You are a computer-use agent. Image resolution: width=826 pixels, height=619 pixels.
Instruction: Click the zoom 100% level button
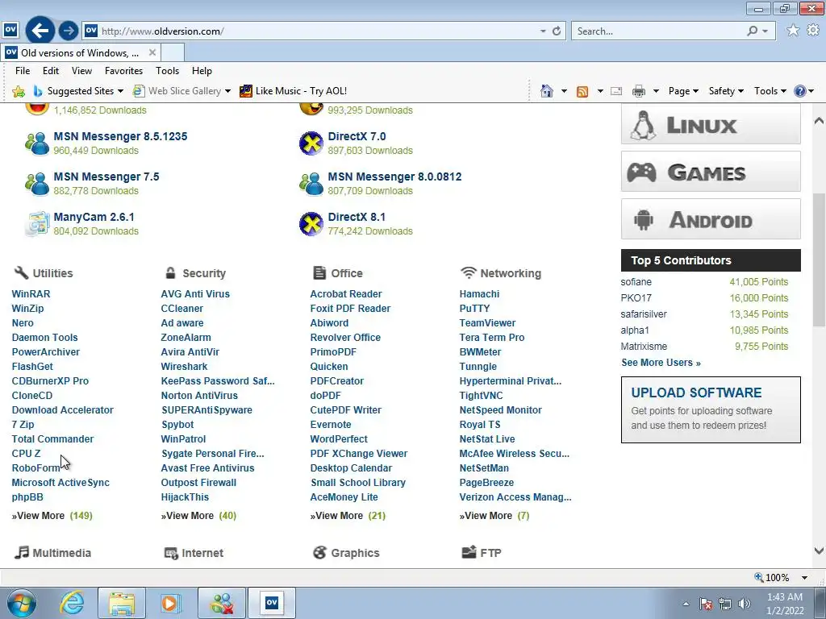(x=773, y=577)
